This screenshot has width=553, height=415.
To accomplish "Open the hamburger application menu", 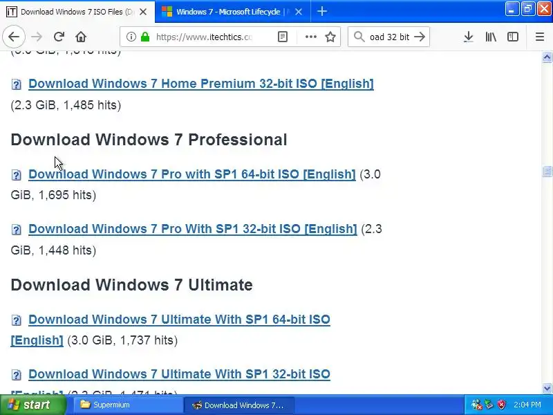I will pos(540,37).
